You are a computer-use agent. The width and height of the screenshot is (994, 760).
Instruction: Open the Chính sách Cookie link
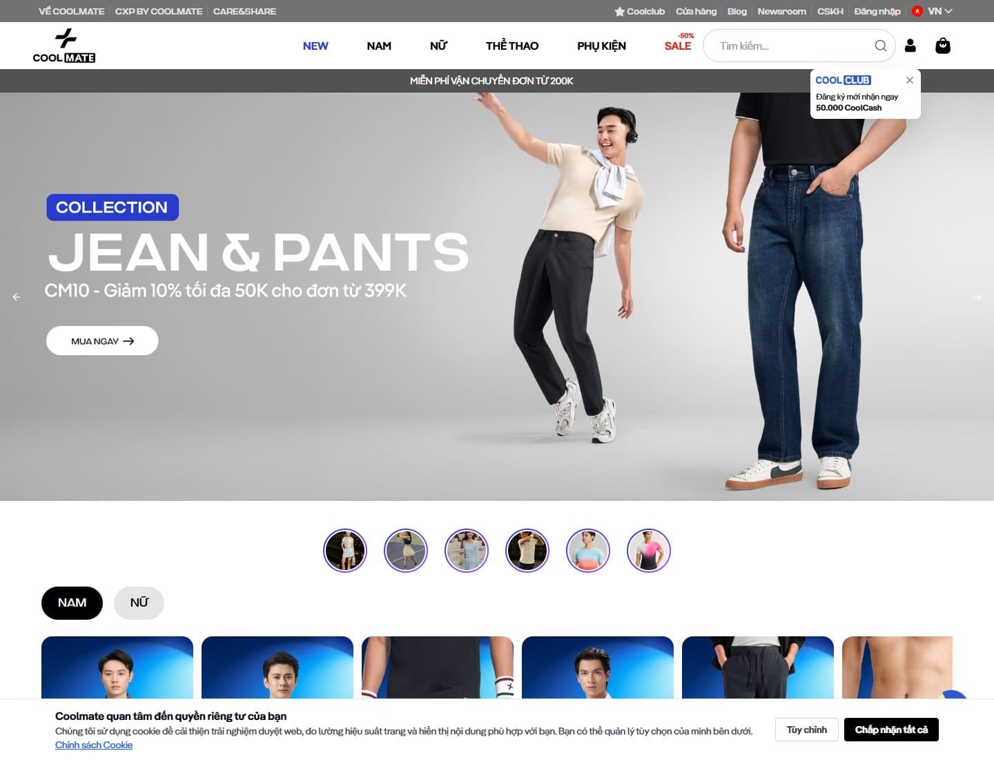point(94,745)
